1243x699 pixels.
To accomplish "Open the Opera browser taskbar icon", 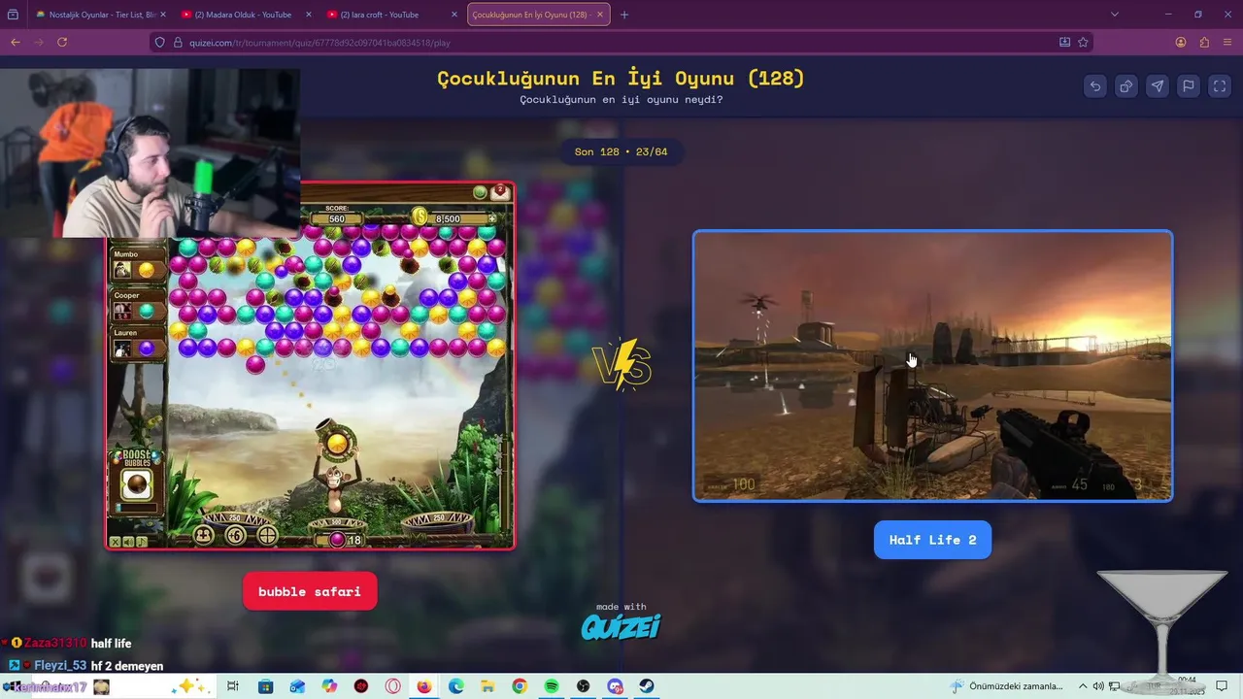I will tap(392, 686).
